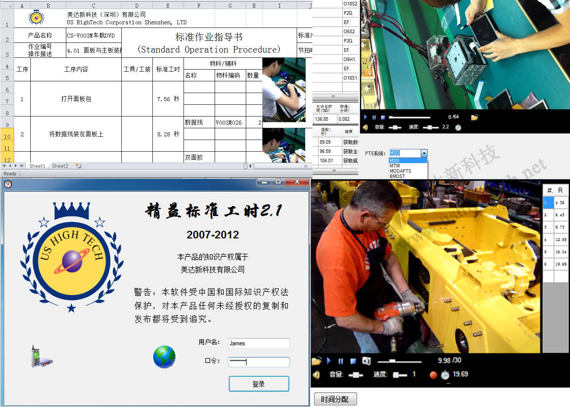Stop the lower video player
Viewport: 570px width, 407px height.
(353, 361)
